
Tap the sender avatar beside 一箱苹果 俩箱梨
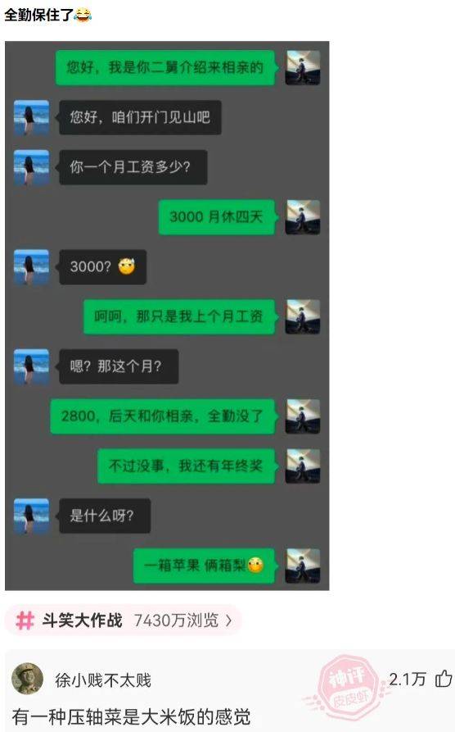click(303, 566)
